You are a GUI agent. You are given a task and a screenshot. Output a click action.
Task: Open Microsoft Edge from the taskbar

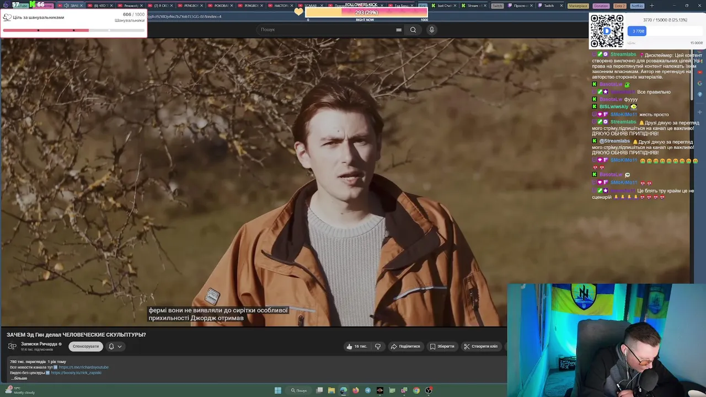[x=344, y=390]
